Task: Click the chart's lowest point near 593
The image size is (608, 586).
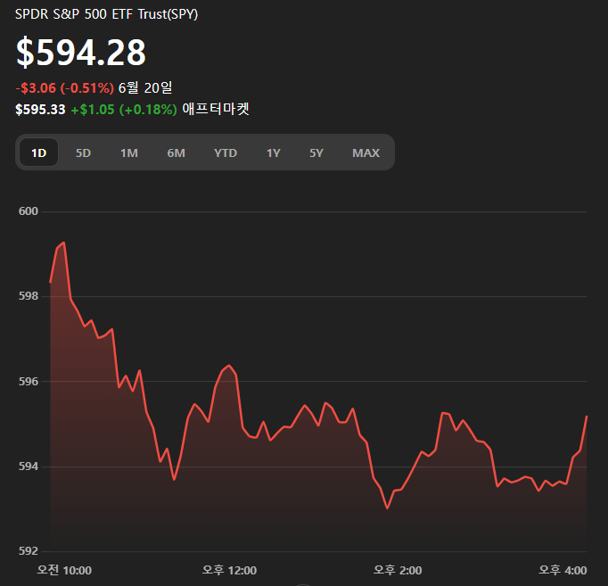Action: 388,508
